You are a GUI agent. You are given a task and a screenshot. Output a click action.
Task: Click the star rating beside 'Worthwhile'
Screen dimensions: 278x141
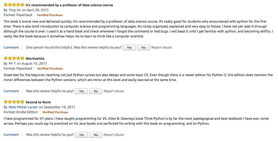click(14, 58)
